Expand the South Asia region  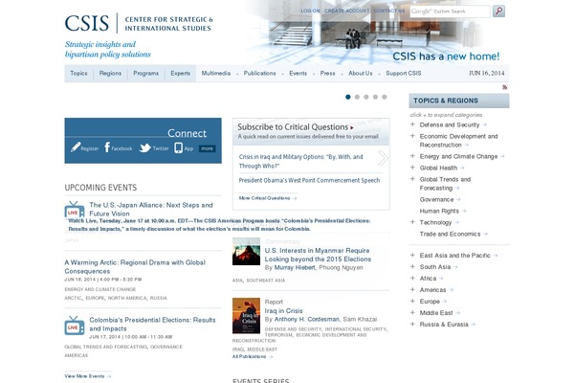pos(412,266)
